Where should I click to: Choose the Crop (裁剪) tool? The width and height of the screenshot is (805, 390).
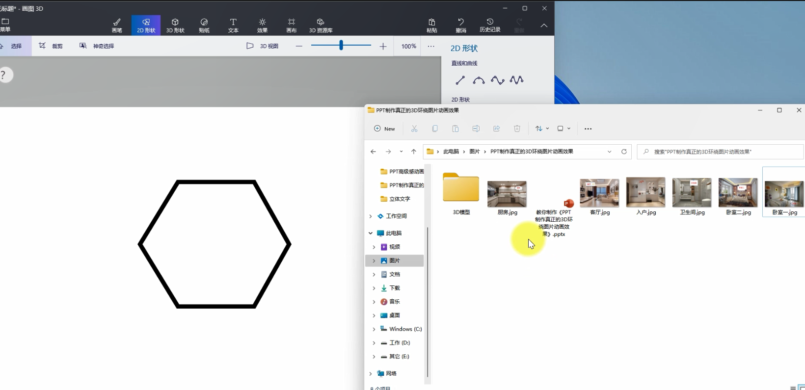[x=51, y=46]
